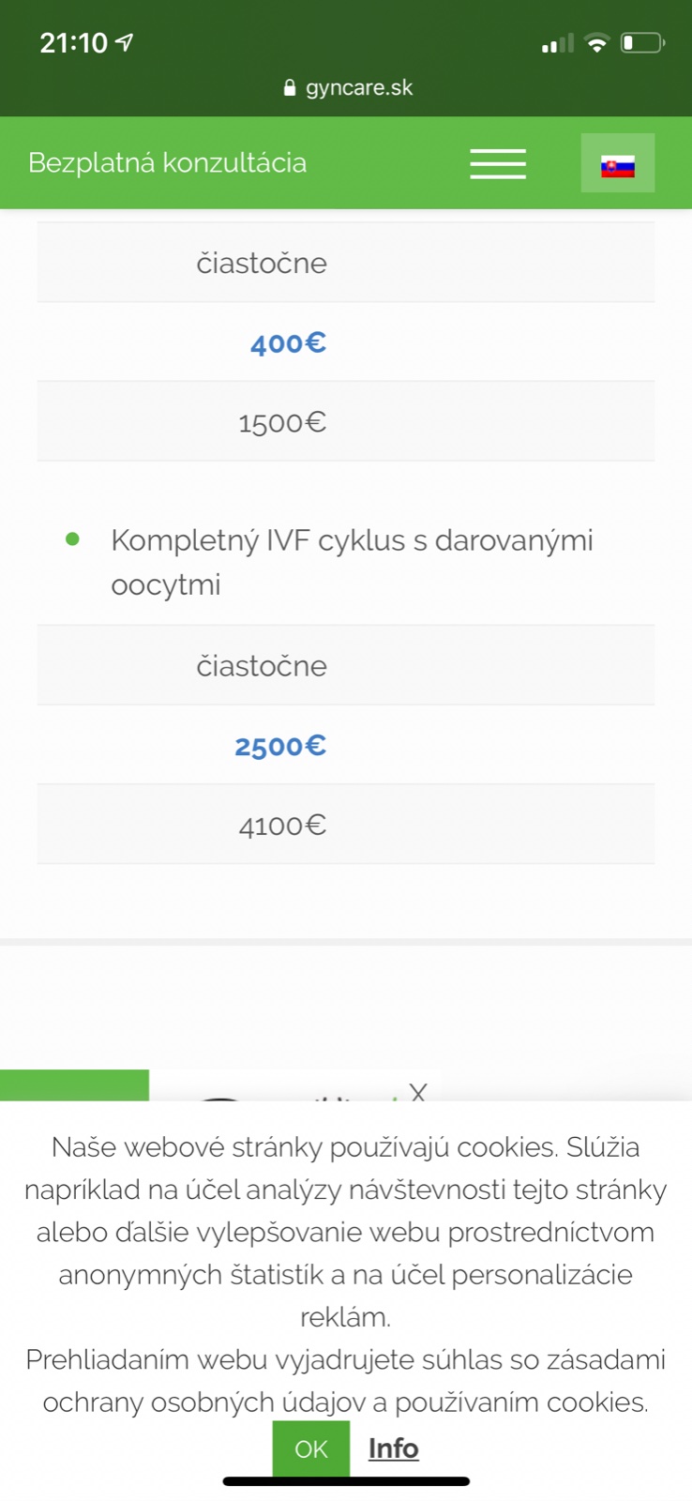Viewport: 692px width, 1501px height.
Task: Open the hamburger navigation menu
Action: pyautogui.click(x=498, y=163)
